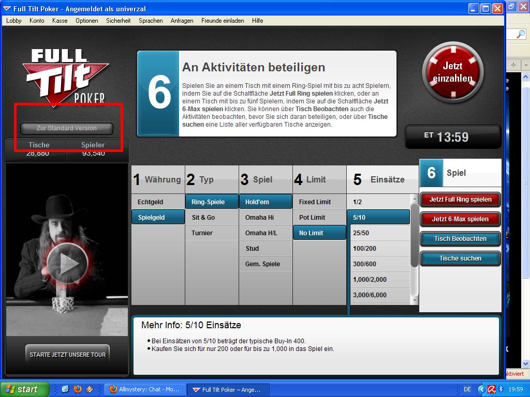Open the Lobby menu

pos(14,21)
